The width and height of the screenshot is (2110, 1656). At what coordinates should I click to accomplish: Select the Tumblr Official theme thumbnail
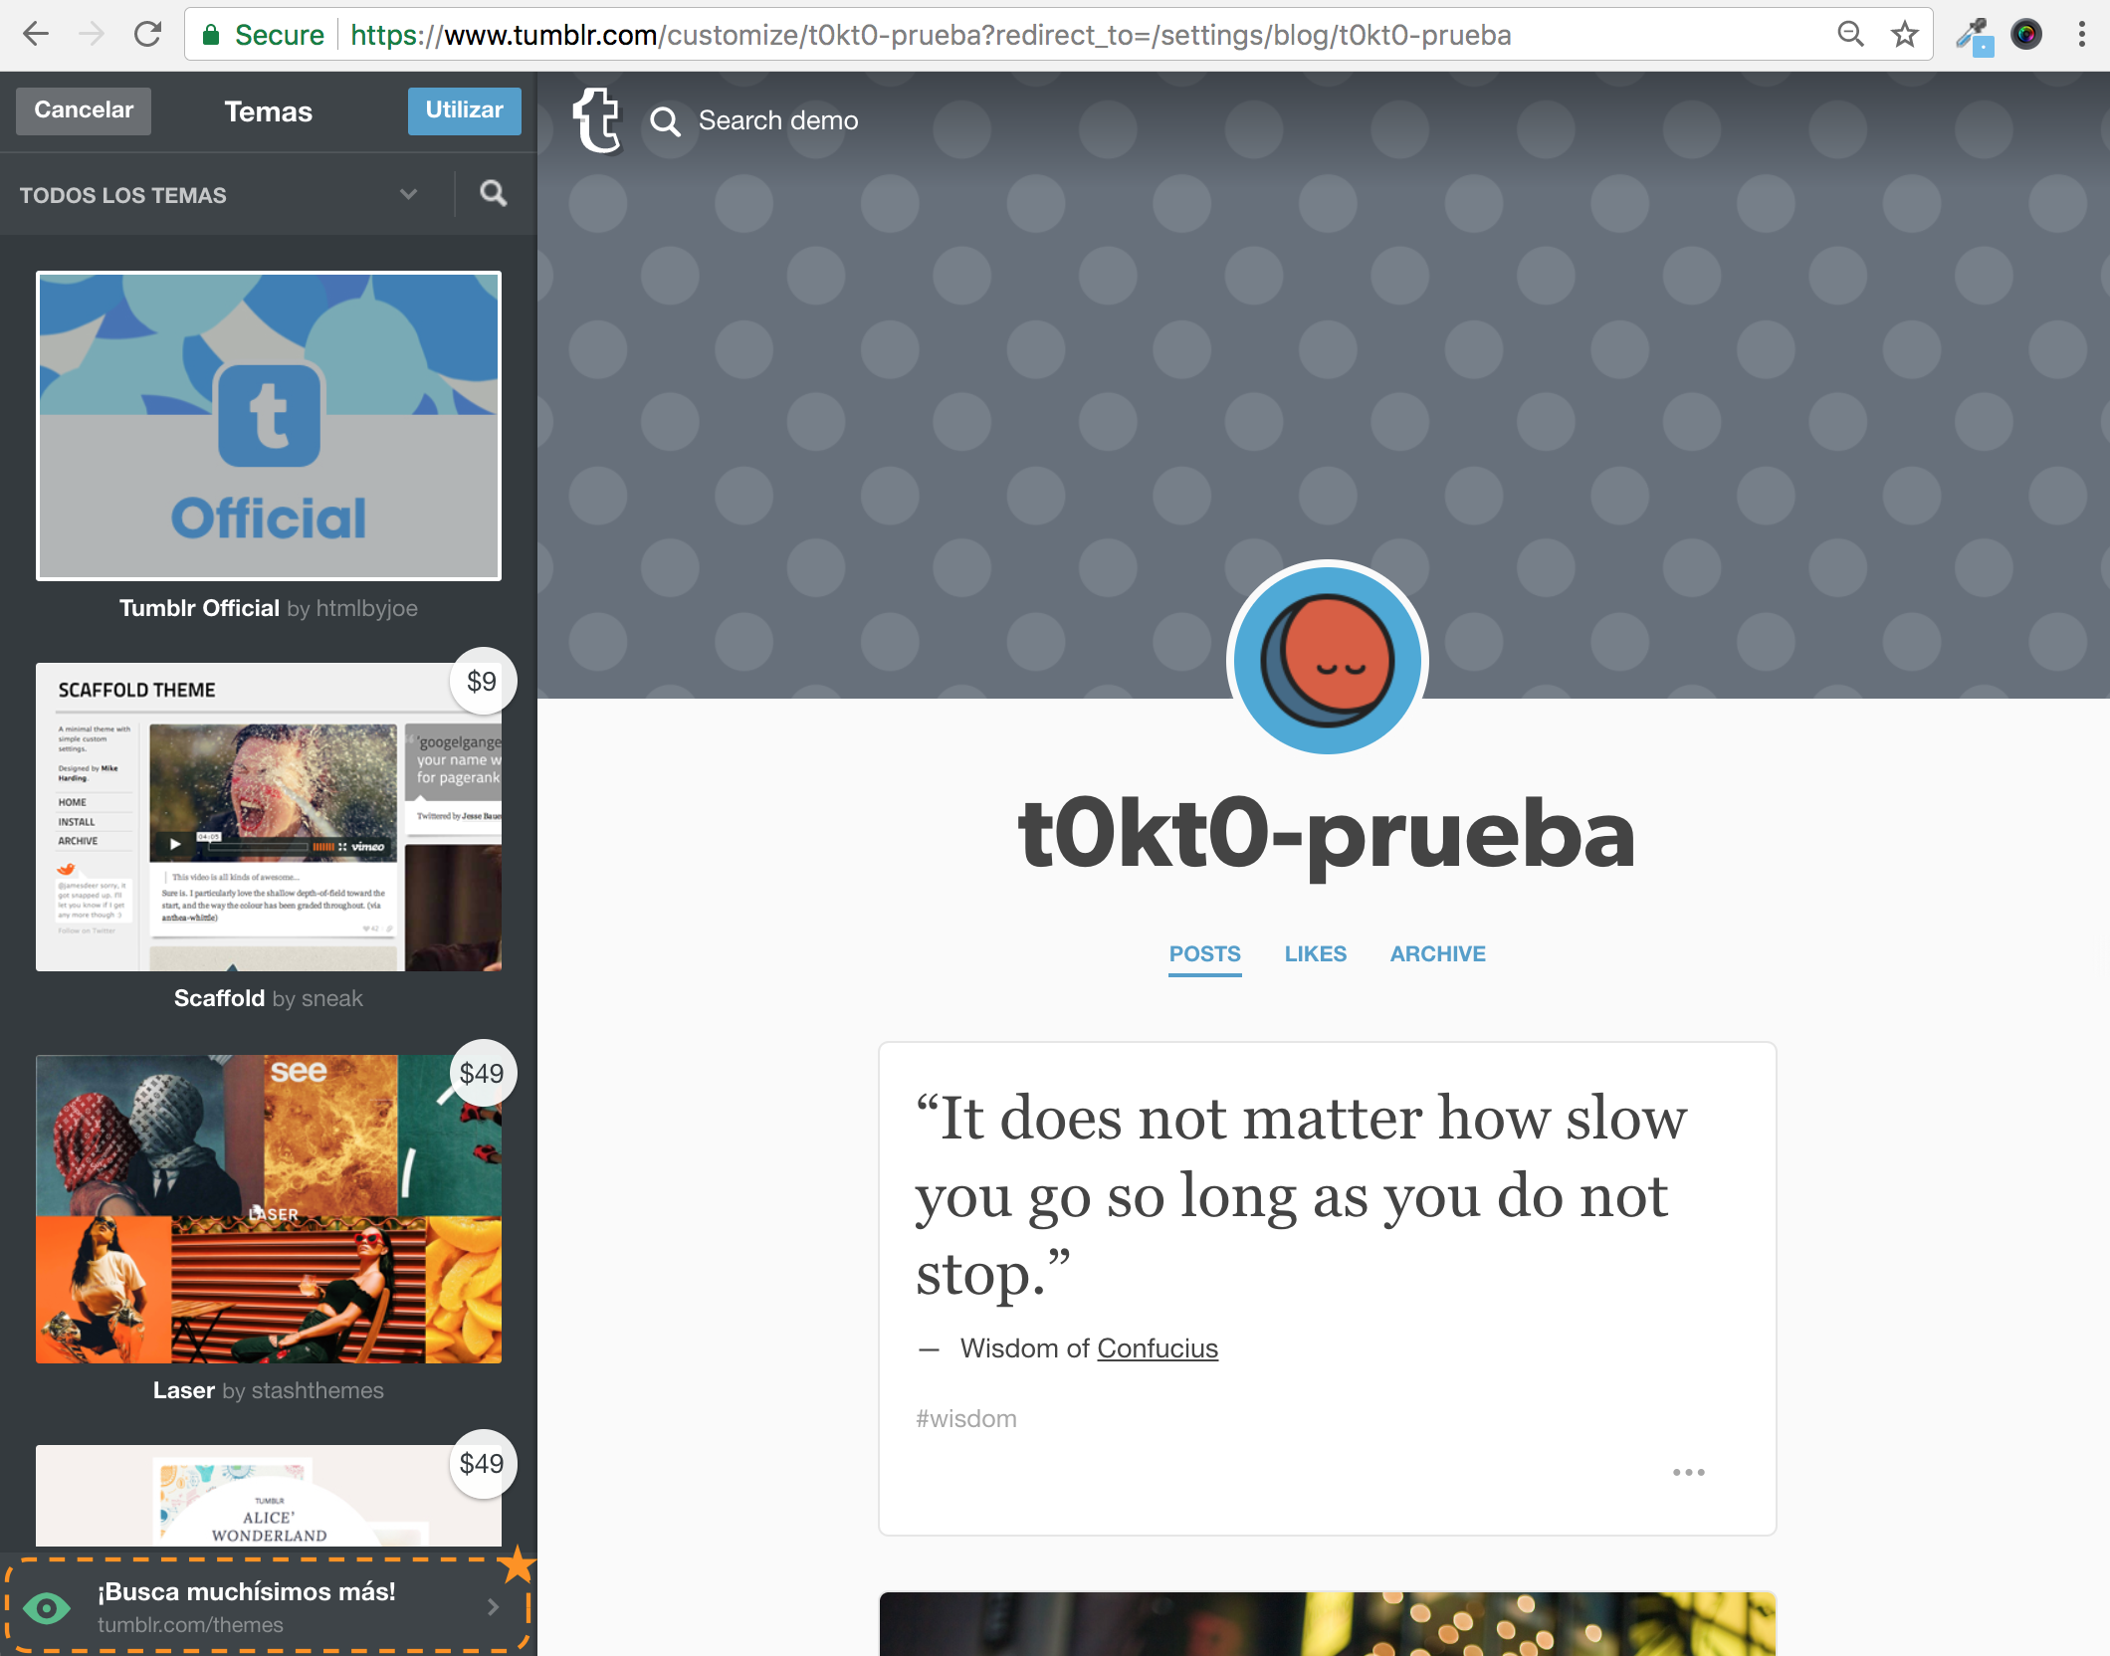point(269,426)
